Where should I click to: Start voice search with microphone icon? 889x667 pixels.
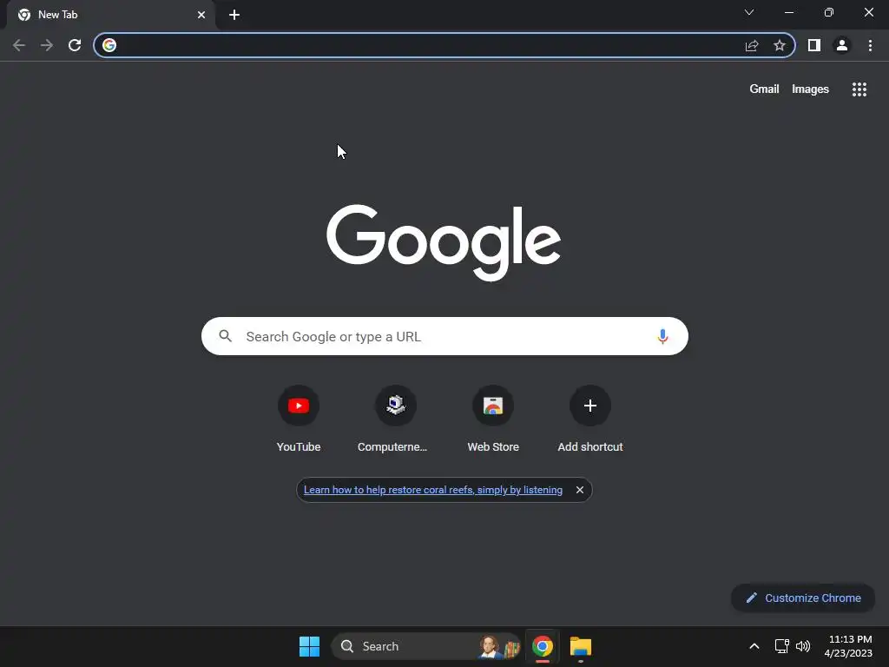(x=662, y=336)
